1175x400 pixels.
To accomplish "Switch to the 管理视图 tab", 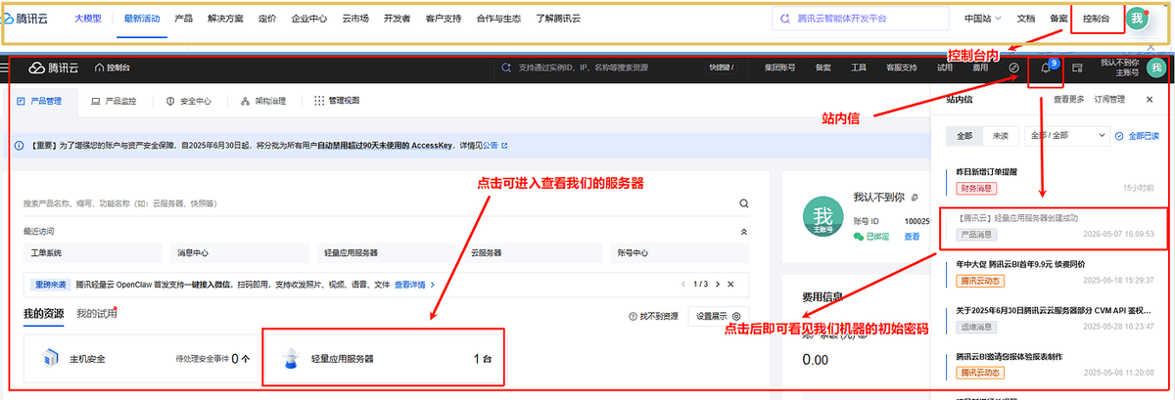I will click(x=338, y=101).
